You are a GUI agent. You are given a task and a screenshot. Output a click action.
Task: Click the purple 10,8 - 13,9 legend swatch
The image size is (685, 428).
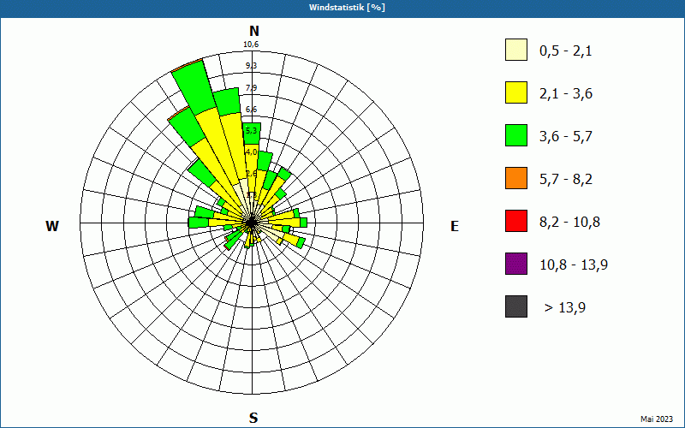tap(516, 264)
